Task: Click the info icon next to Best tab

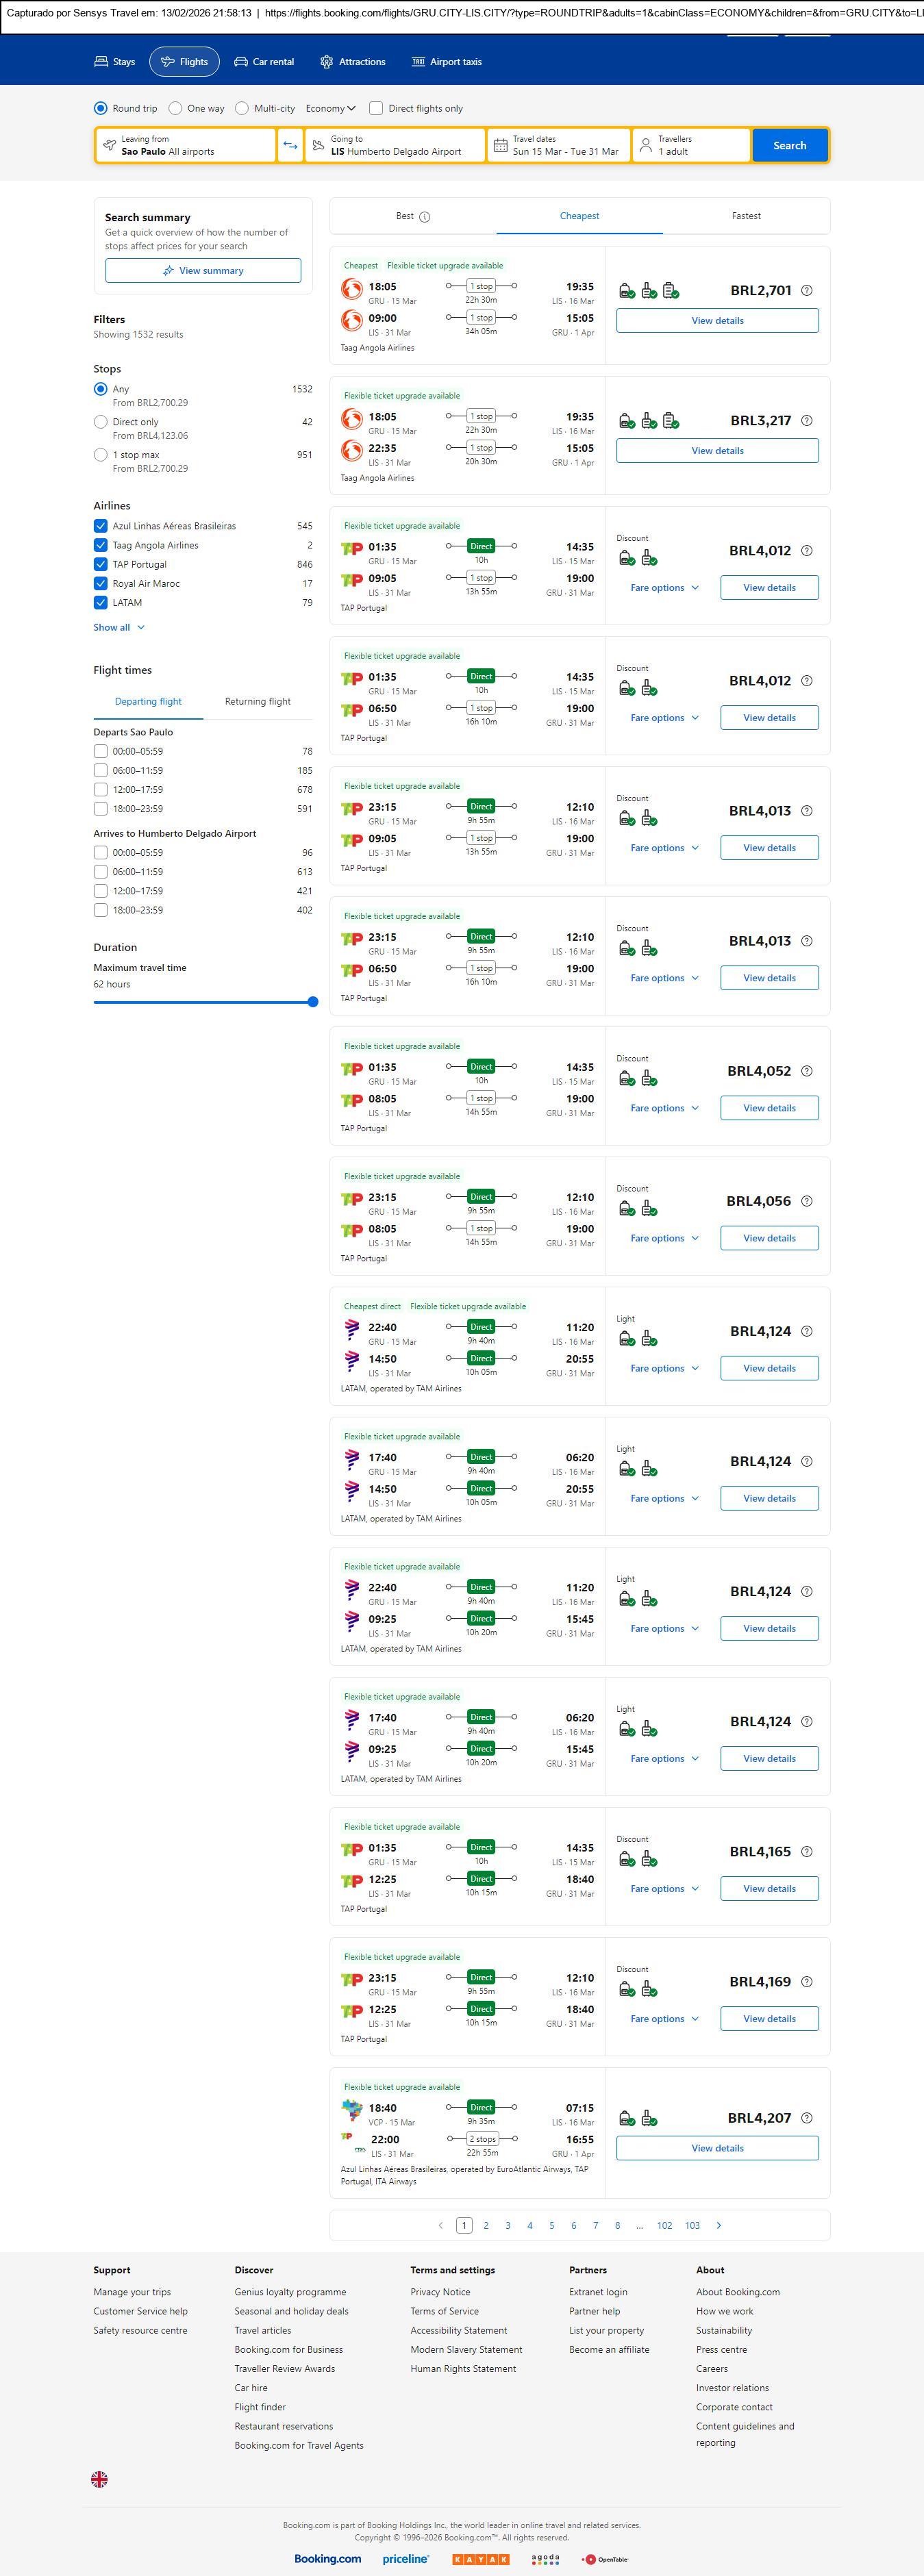Action: [x=425, y=217]
